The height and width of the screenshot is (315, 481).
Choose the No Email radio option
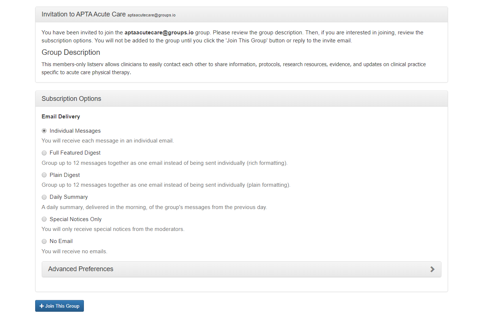coord(44,241)
